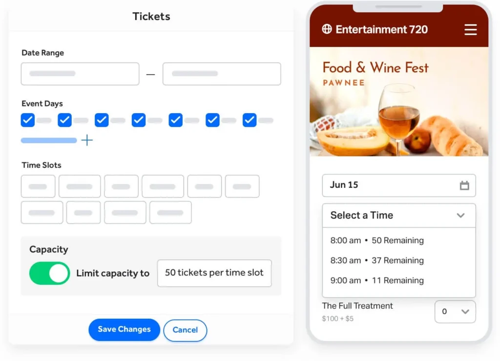Toggle the Limit capacity switch off
The image size is (500, 361).
click(49, 273)
